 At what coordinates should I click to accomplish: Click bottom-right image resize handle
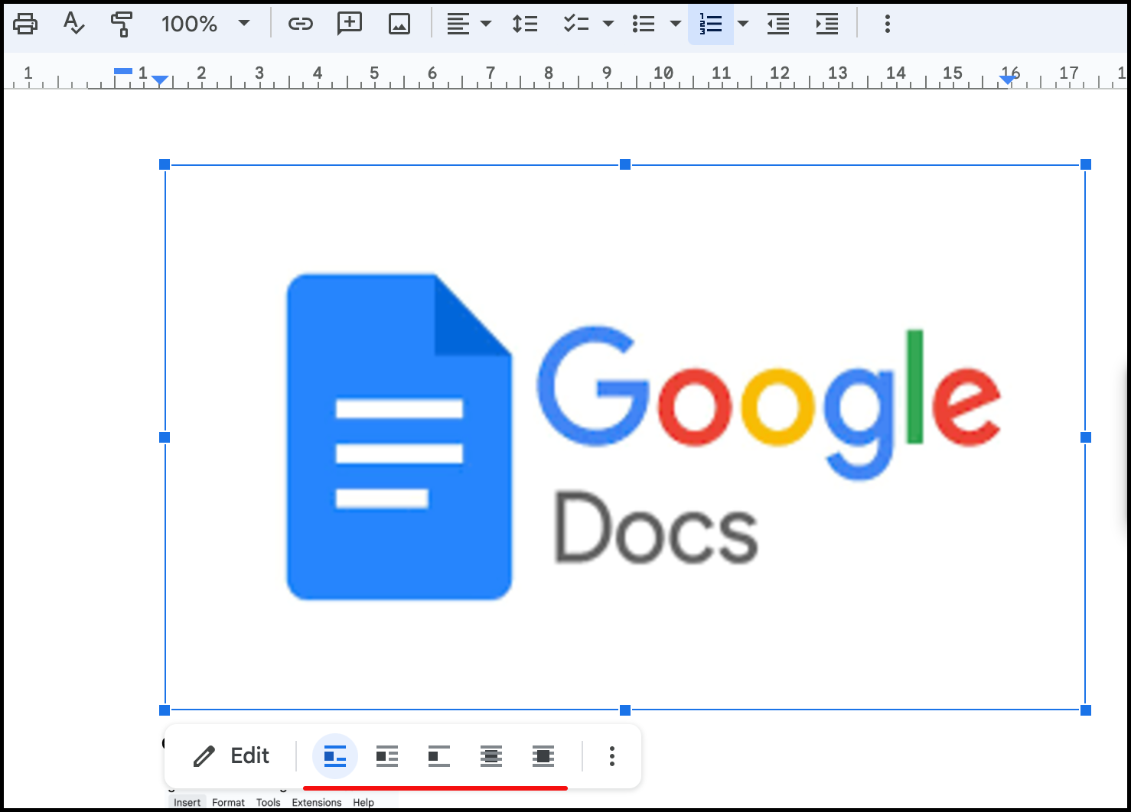click(x=1086, y=710)
